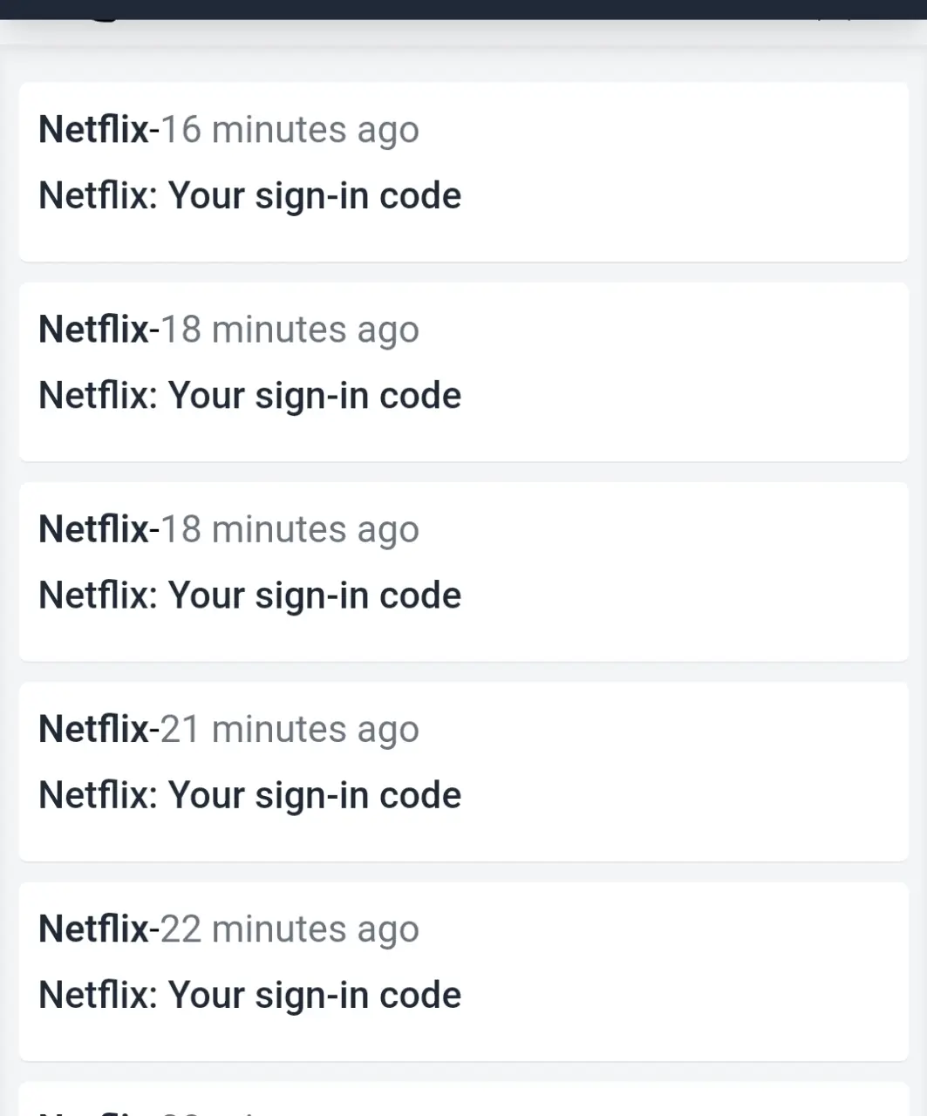
Task: Click the '21 minutes ago' timestamp
Action: tap(290, 730)
